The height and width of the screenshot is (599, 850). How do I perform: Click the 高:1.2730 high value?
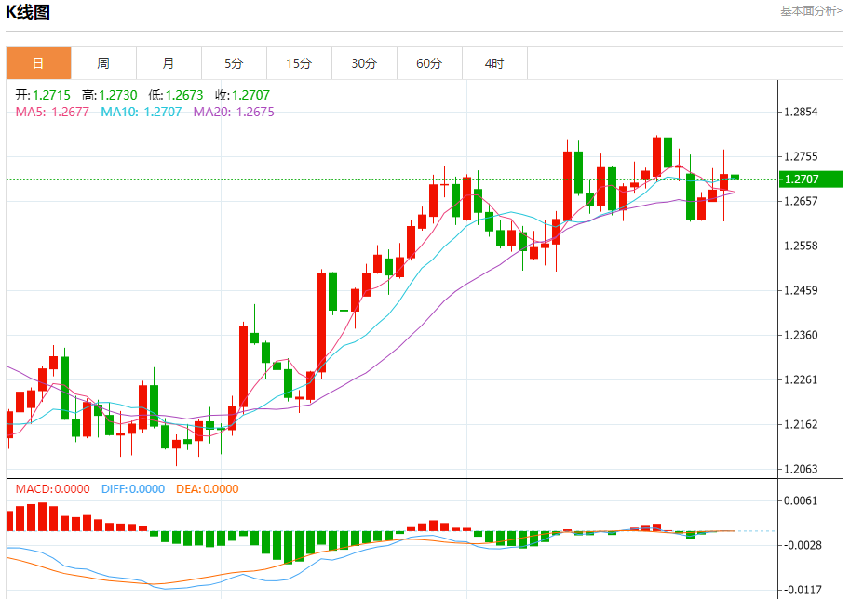click(110, 95)
